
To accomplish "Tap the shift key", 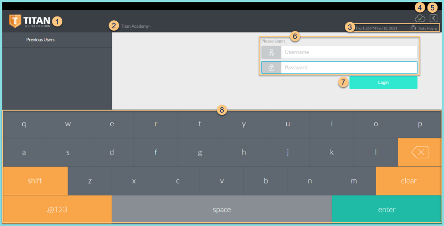I will [35, 181].
